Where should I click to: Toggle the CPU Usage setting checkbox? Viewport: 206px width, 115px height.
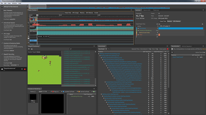2,34
